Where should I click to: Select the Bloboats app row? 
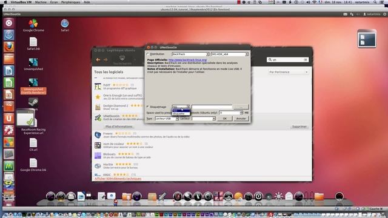[x=202, y=156]
